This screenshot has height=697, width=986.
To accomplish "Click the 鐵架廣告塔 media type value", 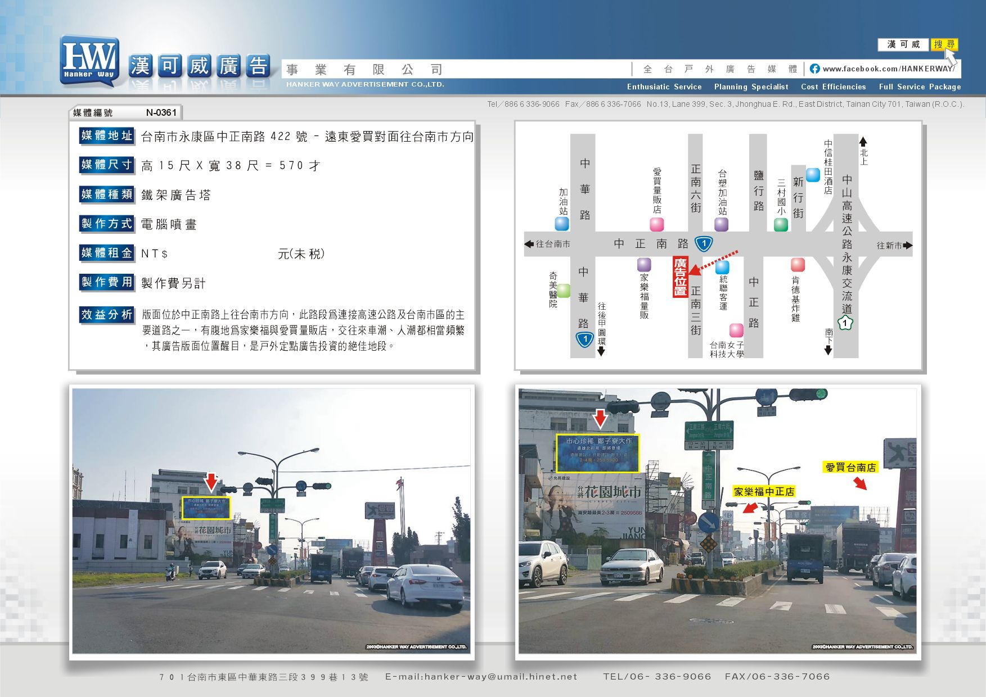I will (x=176, y=195).
